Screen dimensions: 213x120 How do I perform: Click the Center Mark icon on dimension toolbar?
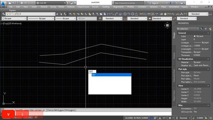coord(165,14)
